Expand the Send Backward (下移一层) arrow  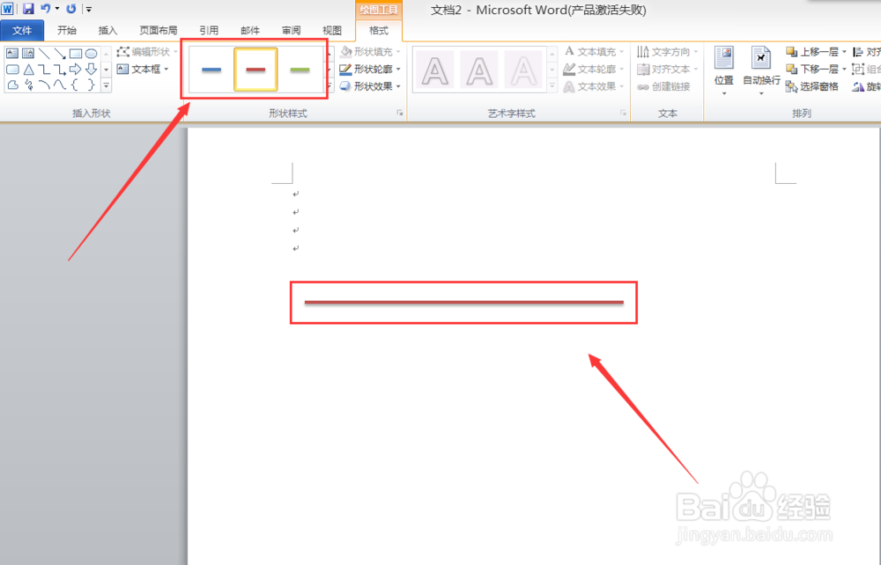click(844, 69)
